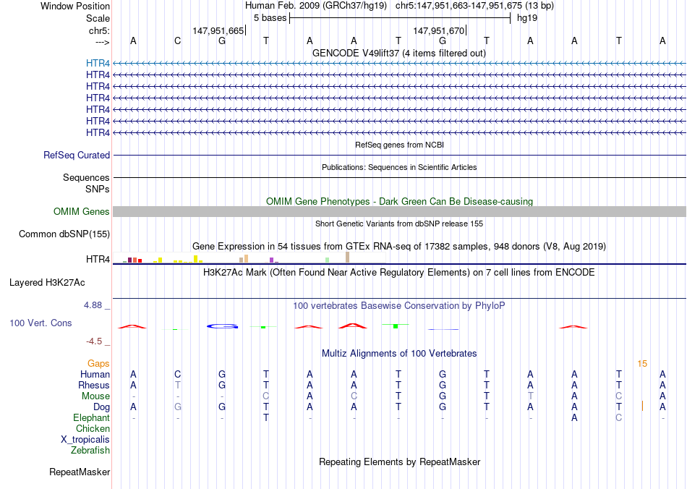Viewport: 687px width, 489px height.
Task: Select the H3K27Ac Mark track title
Action: click(x=399, y=273)
